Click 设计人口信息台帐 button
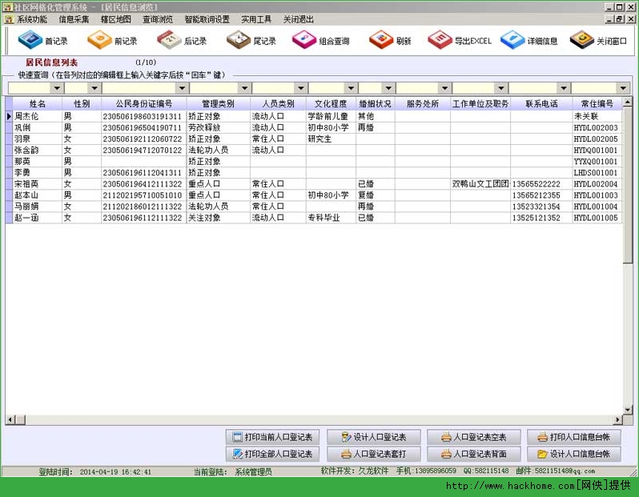Screen dimensions: 639x497 pos(573,454)
